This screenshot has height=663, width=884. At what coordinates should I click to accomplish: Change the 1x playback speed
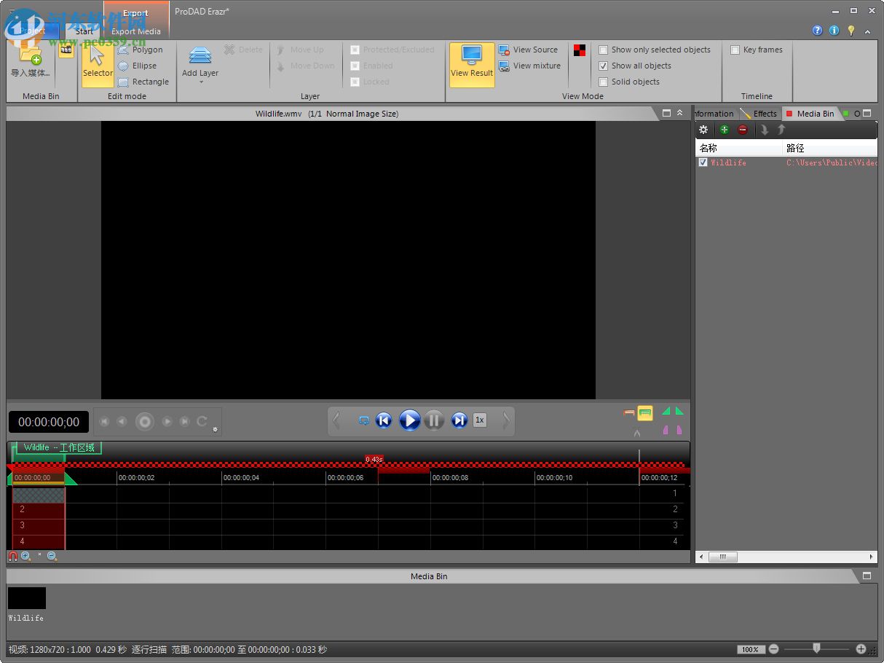click(479, 420)
